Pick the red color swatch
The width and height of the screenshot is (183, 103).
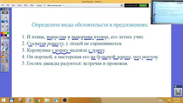[2, 33]
